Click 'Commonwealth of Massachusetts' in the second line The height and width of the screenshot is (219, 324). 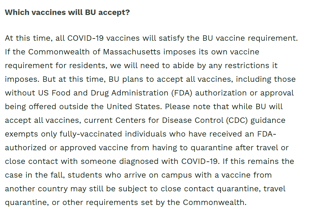tap(94, 52)
